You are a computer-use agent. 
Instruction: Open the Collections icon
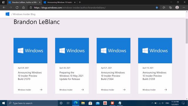pos(170,8)
